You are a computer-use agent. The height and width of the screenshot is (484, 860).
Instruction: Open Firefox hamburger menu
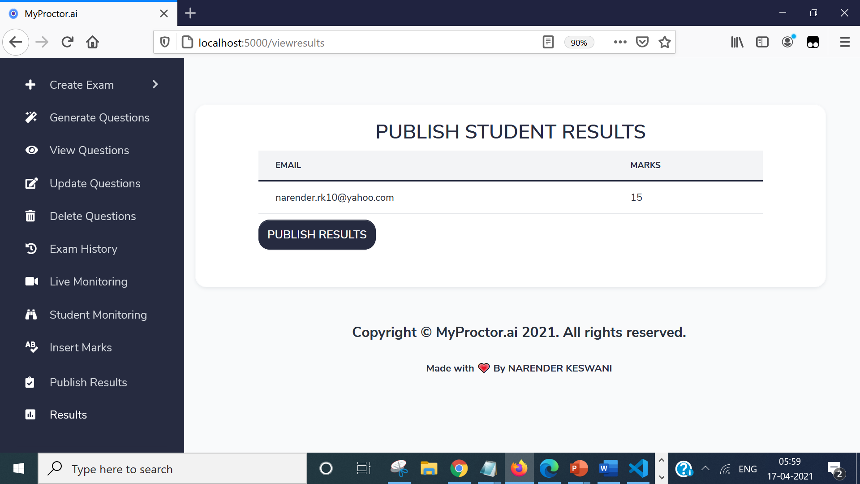pos(845,42)
